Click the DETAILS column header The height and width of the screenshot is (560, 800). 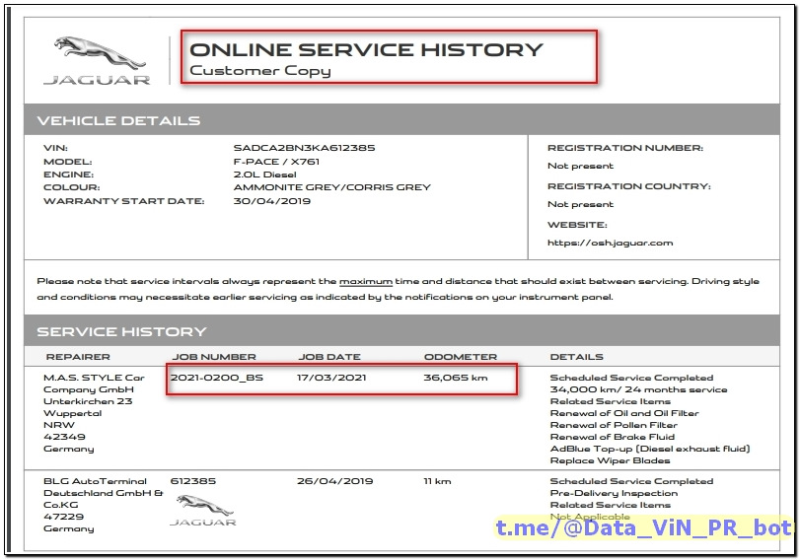click(576, 357)
